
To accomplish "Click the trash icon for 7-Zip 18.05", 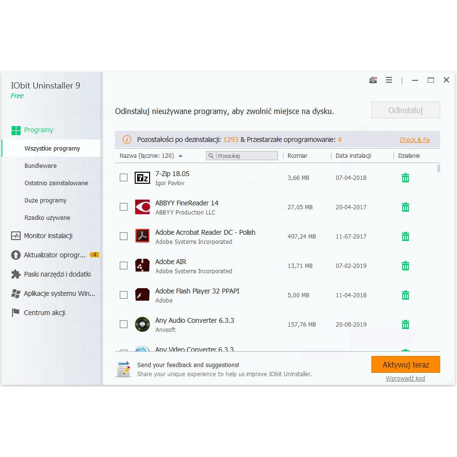I will point(405,178).
